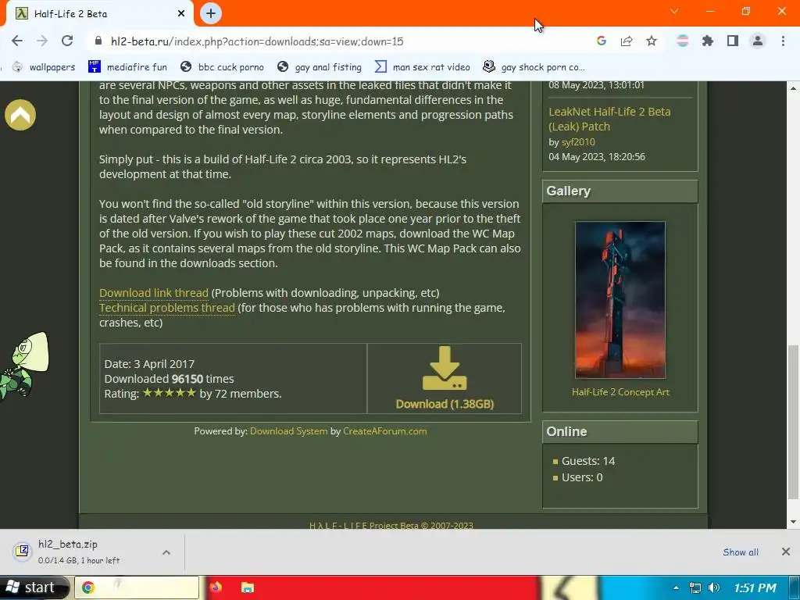Share this page via the share icon

click(627, 41)
